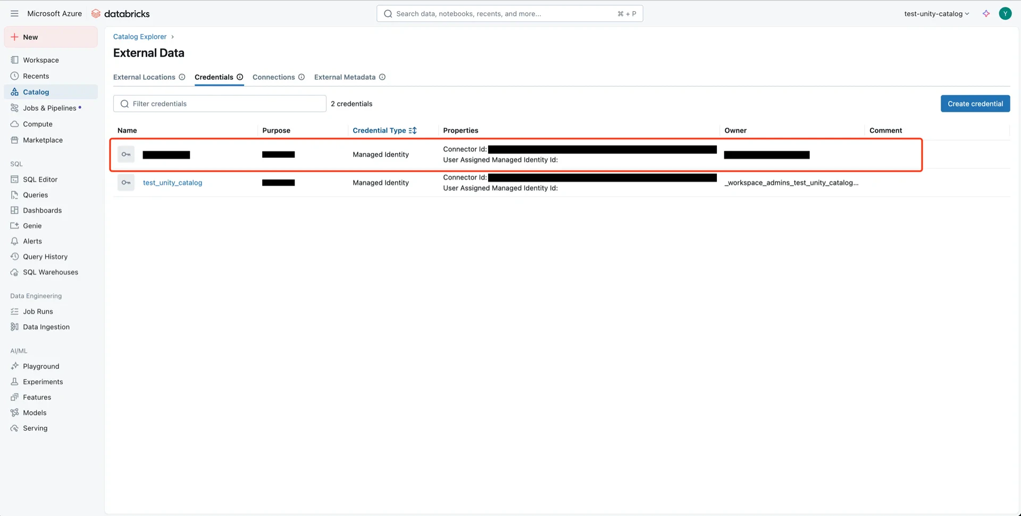The width and height of the screenshot is (1021, 516).
Task: Open the test-unity-catalog workspace dropdown
Action: pyautogui.click(x=936, y=14)
